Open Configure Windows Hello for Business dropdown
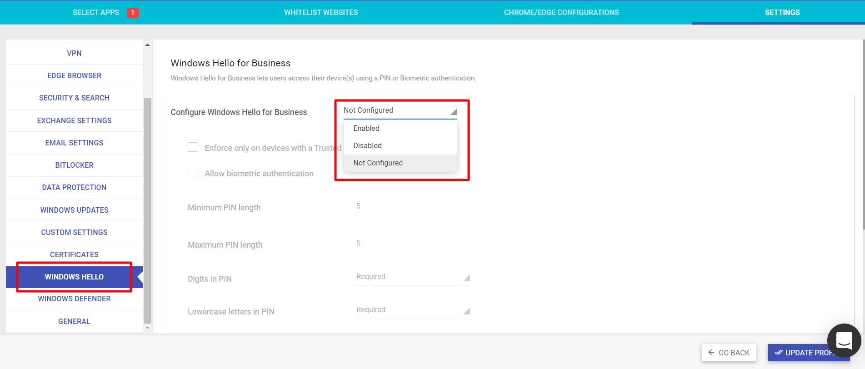The width and height of the screenshot is (865, 369). tap(400, 110)
